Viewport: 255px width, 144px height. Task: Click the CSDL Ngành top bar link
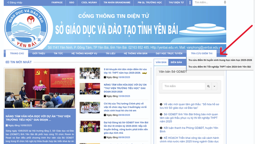(x=89, y=3)
